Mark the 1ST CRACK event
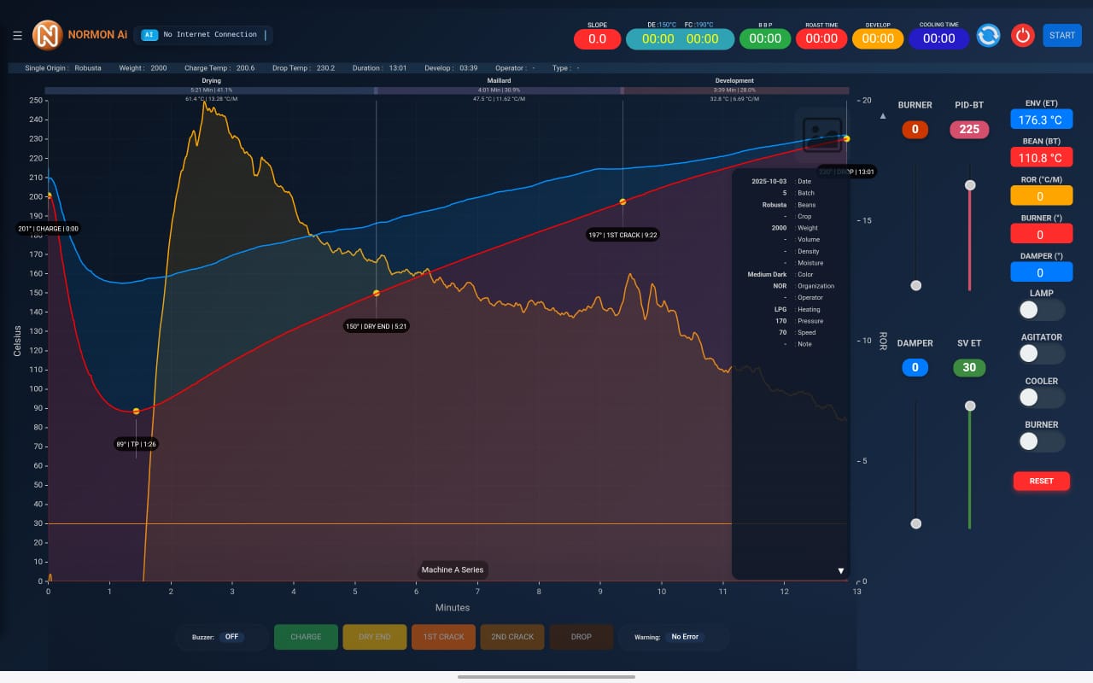This screenshot has height=683, width=1093. tap(443, 637)
